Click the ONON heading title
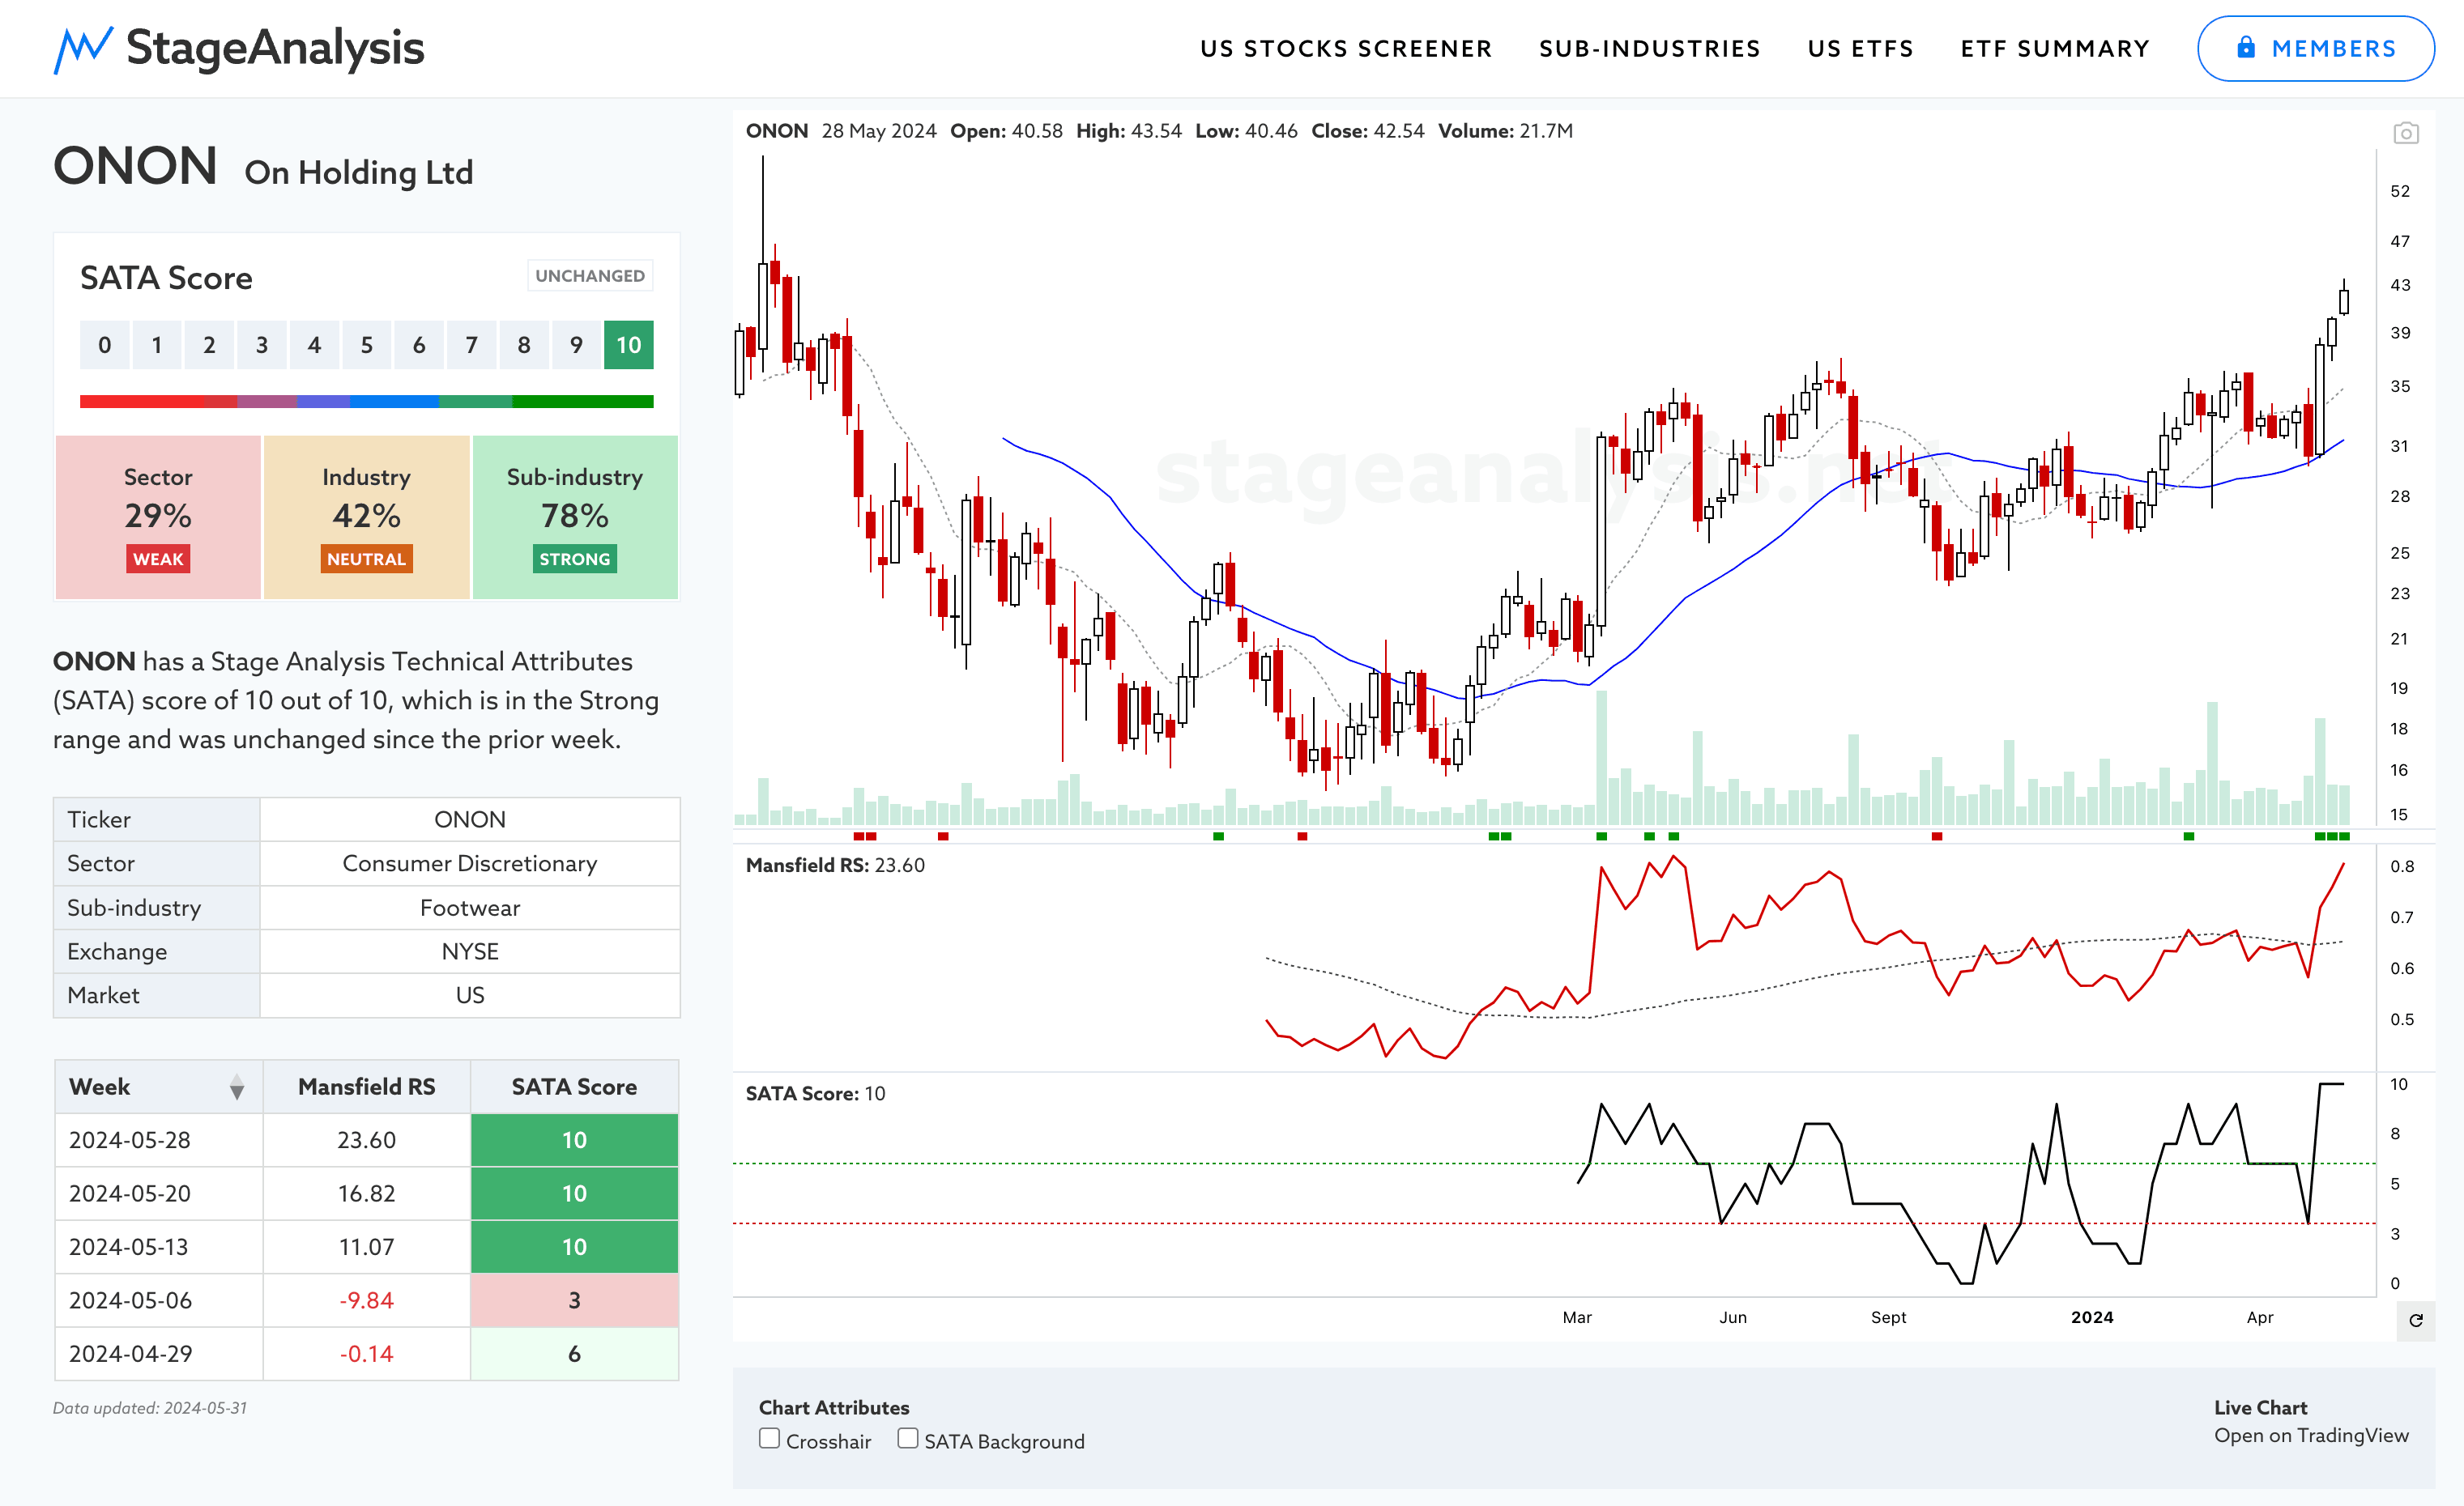Image resolution: width=2464 pixels, height=1506 pixels. [135, 166]
